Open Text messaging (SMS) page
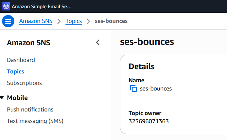Screen dimensions: 227x140 [x=35, y=121]
